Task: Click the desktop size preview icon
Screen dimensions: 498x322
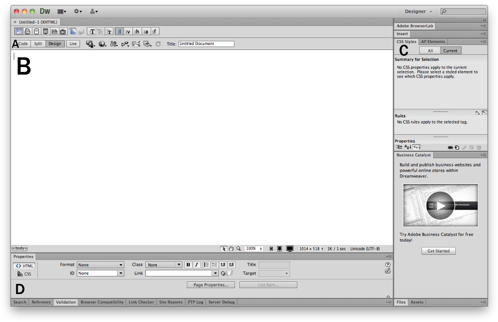Action: point(289,248)
